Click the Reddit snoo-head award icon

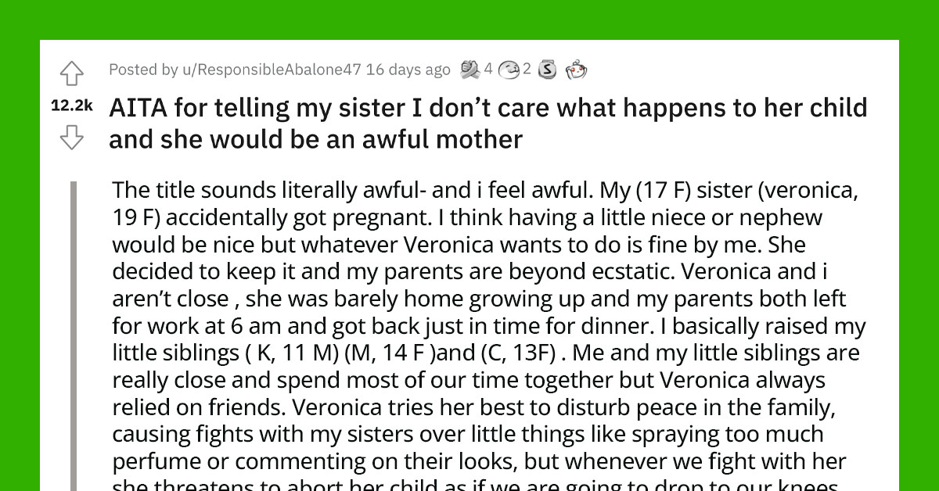pos(576,69)
